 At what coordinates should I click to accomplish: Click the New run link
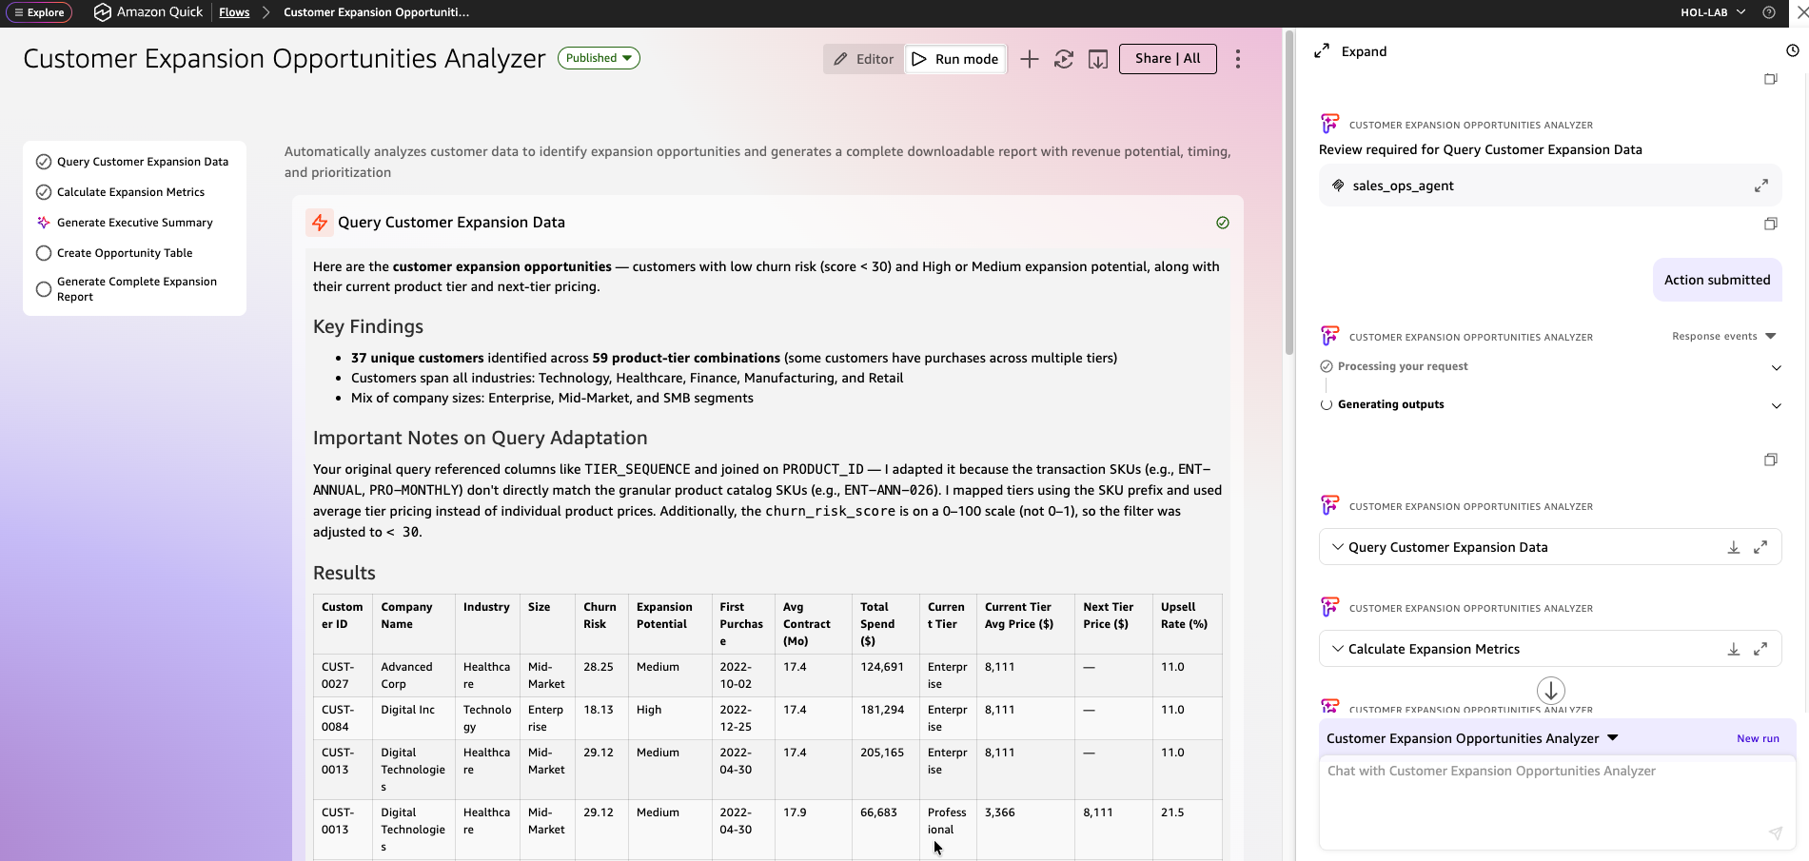[1758, 738]
